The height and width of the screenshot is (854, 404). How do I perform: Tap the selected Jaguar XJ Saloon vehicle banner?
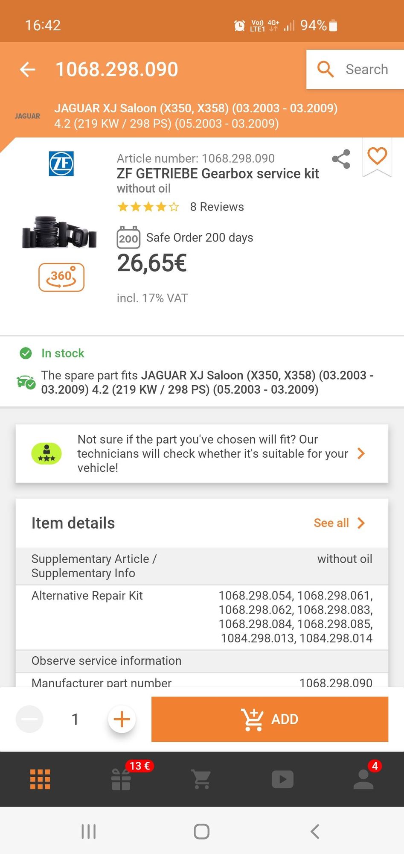click(x=196, y=116)
